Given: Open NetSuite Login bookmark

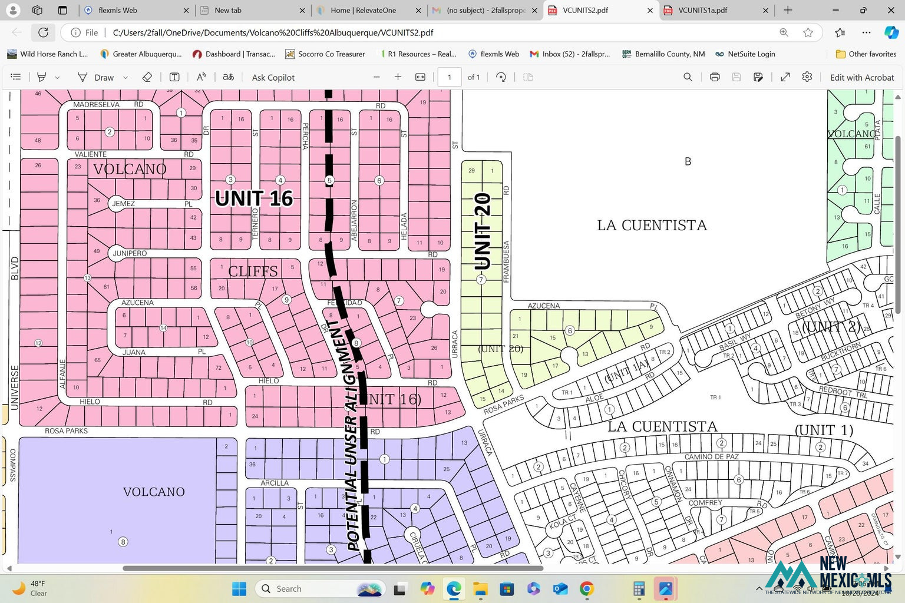Looking at the screenshot, I should (x=745, y=54).
